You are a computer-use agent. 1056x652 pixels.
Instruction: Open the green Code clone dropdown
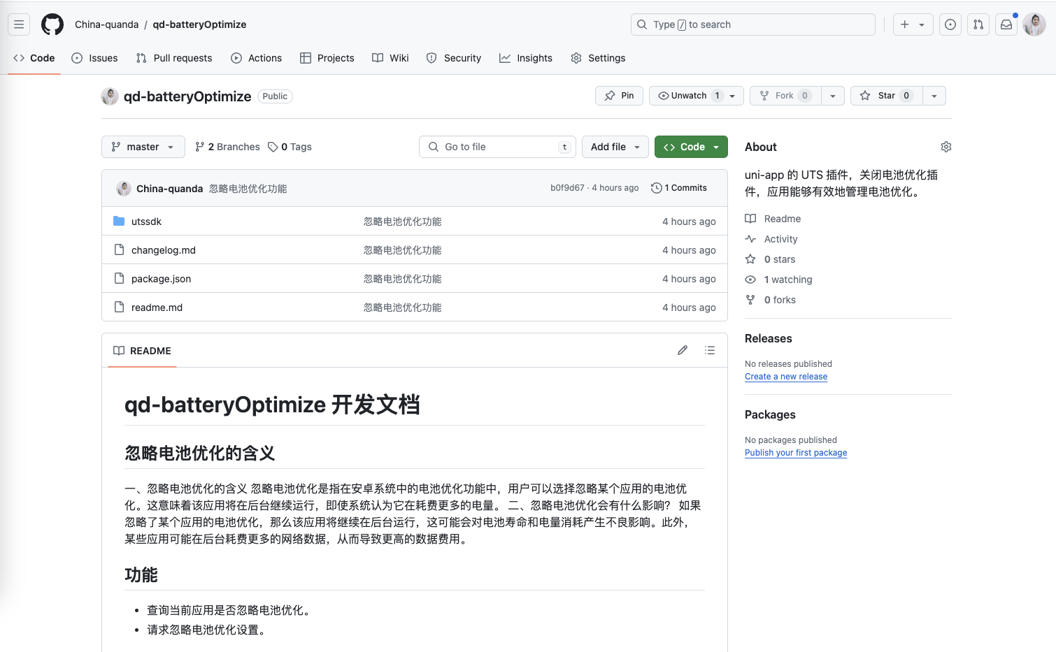coord(691,147)
